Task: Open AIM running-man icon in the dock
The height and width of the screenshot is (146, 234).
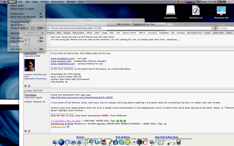Action: pos(73,142)
